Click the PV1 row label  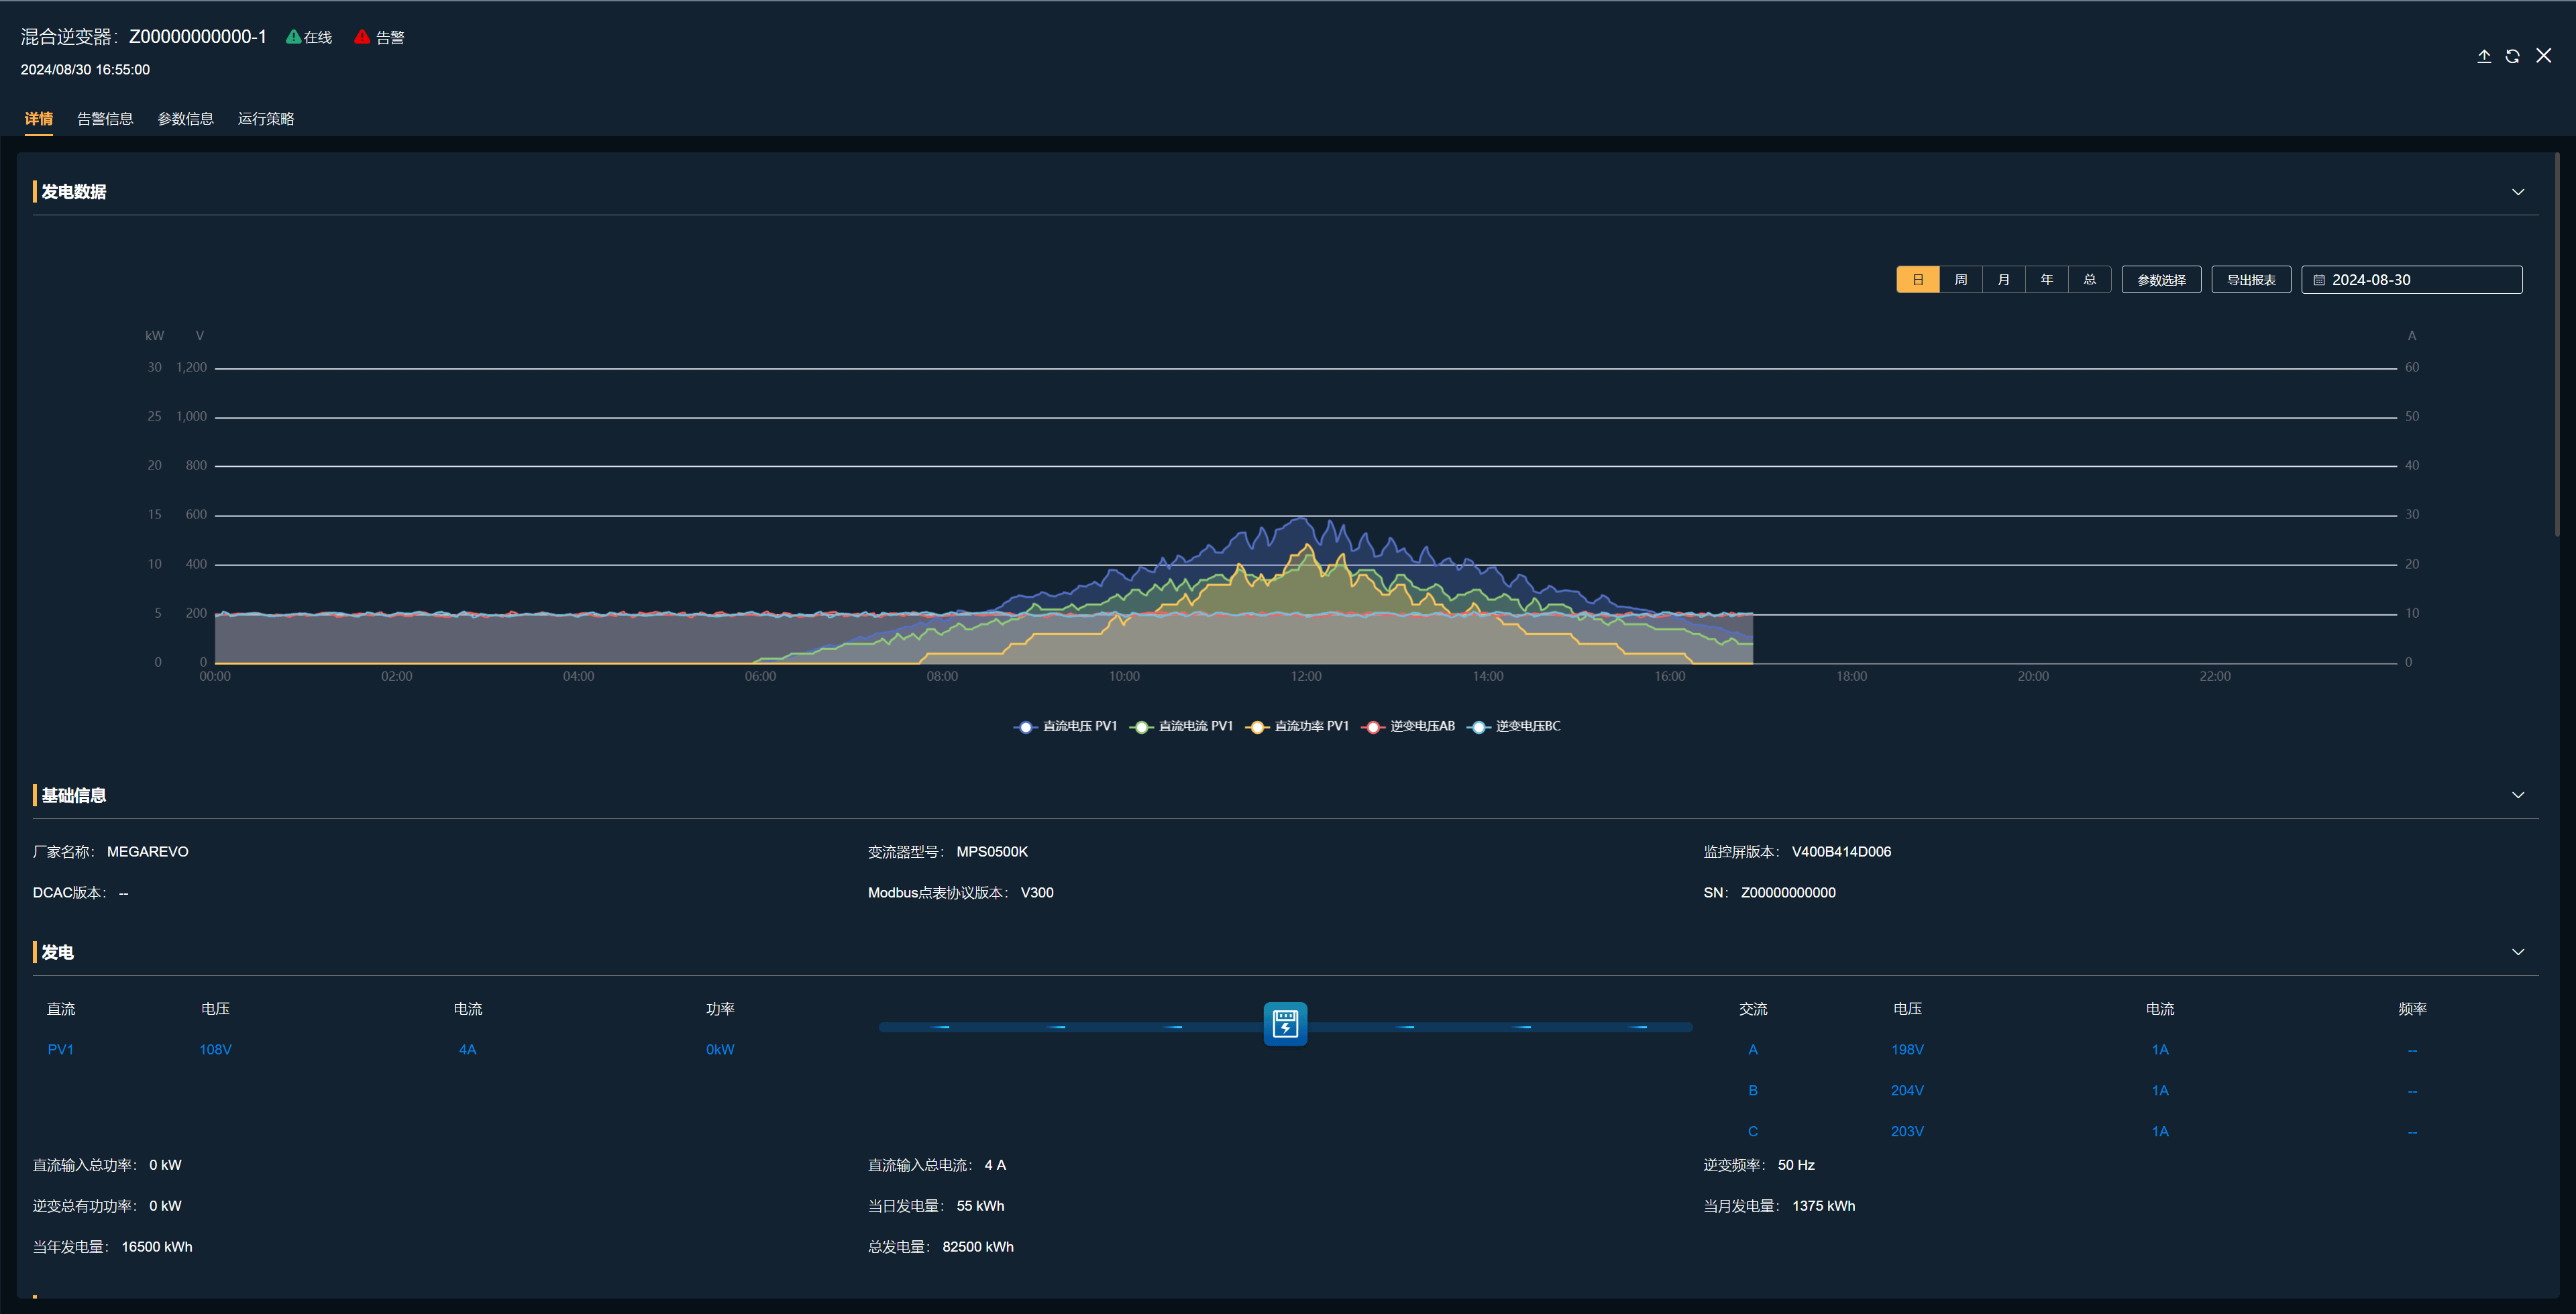pyautogui.click(x=60, y=1050)
